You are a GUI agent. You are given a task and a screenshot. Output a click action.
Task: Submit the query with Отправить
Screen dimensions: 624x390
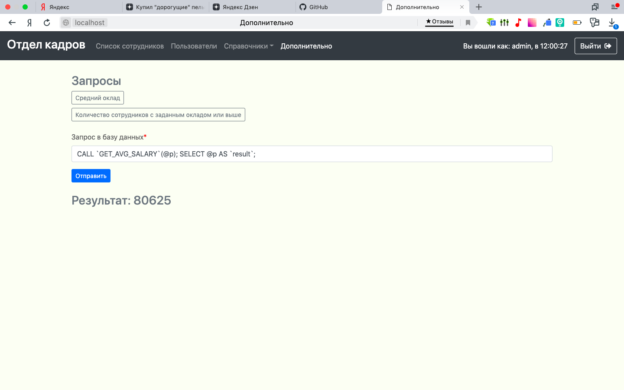pos(91,176)
